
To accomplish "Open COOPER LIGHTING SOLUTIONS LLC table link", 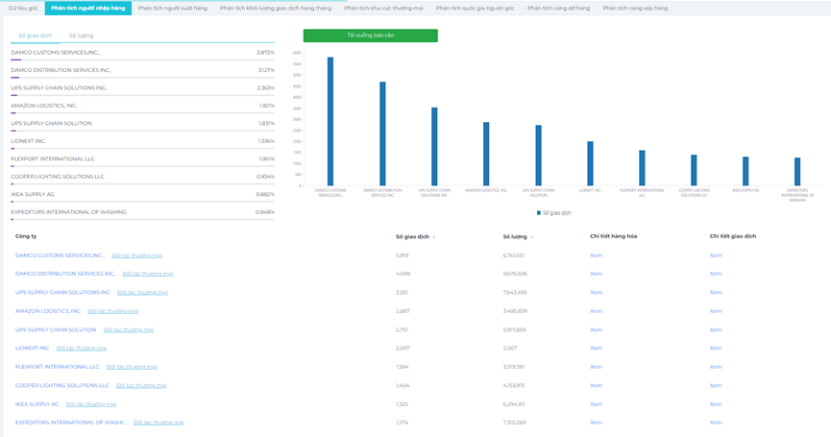I will click(x=62, y=385).
